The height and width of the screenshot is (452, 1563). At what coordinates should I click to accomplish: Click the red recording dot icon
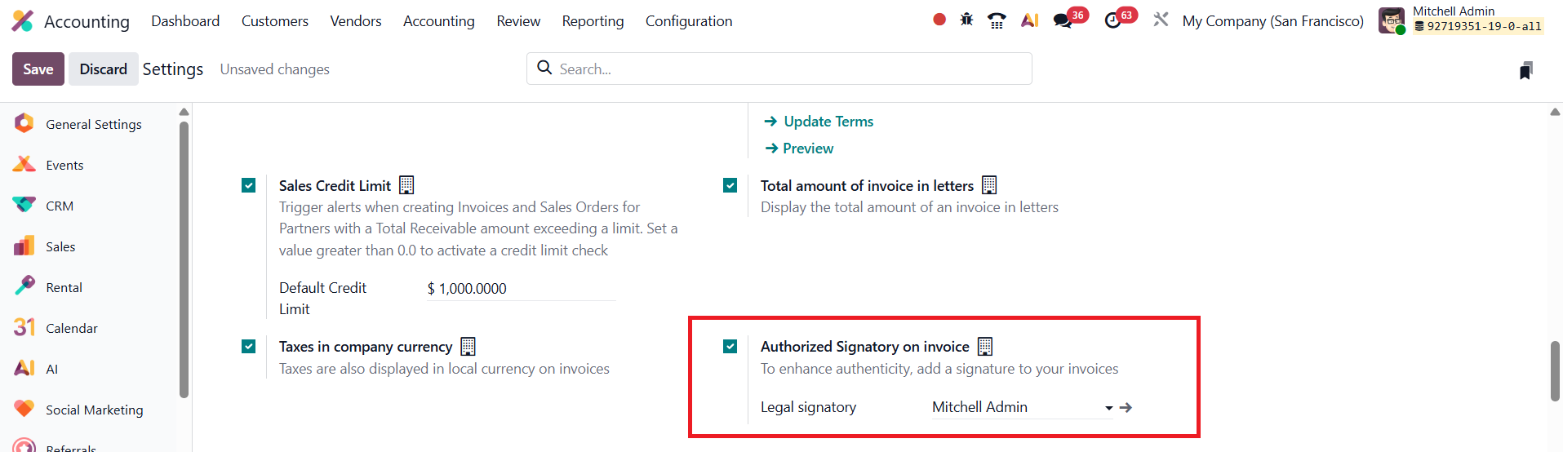[x=939, y=20]
